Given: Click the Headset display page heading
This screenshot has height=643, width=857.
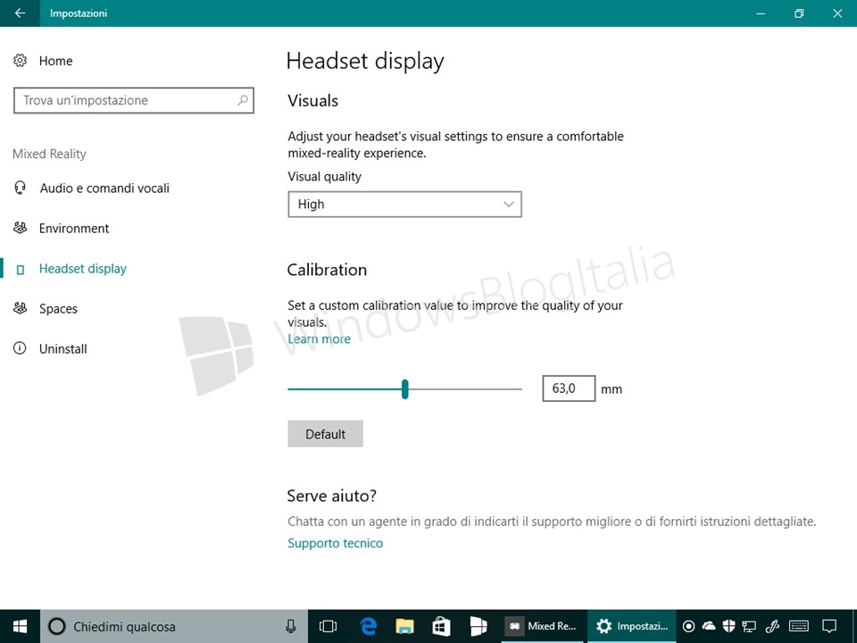Looking at the screenshot, I should tap(365, 62).
